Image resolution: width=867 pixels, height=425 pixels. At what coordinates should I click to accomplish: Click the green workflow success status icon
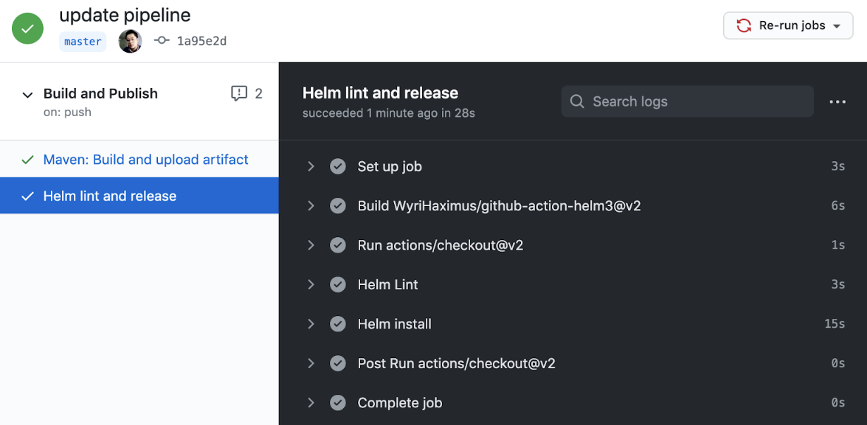click(27, 29)
